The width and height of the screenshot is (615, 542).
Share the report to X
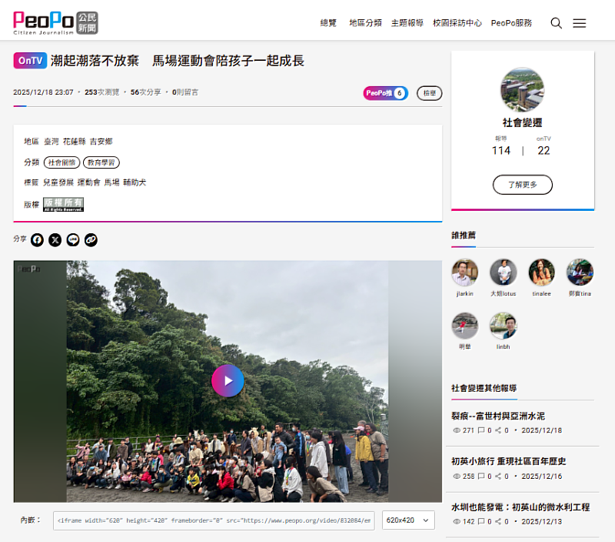pos(55,239)
